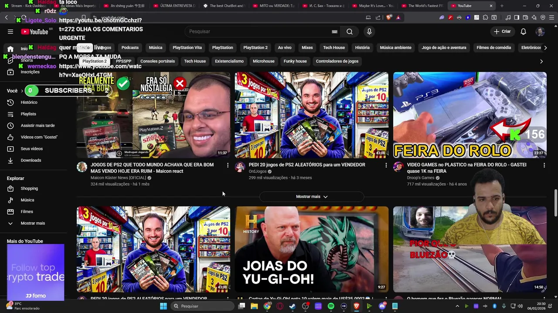The height and width of the screenshot is (313, 558).
Task: Open the FEIRA DO ROLO PS3 thumbnail
Action: click(470, 115)
